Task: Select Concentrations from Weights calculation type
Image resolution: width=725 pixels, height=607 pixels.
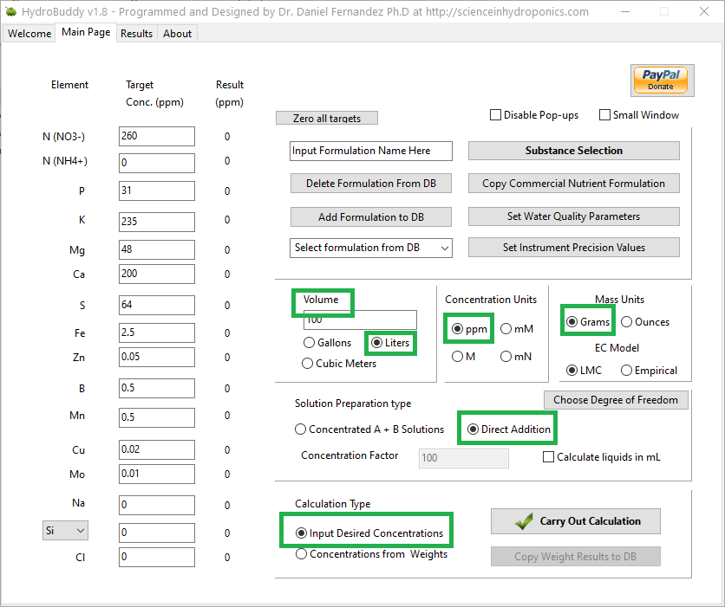Action: [301, 554]
